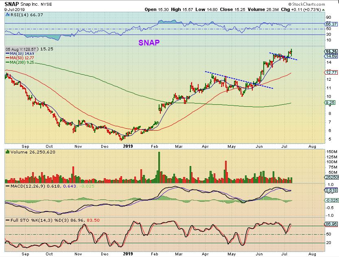Click the purple SNAP annotation text

pos(149,43)
